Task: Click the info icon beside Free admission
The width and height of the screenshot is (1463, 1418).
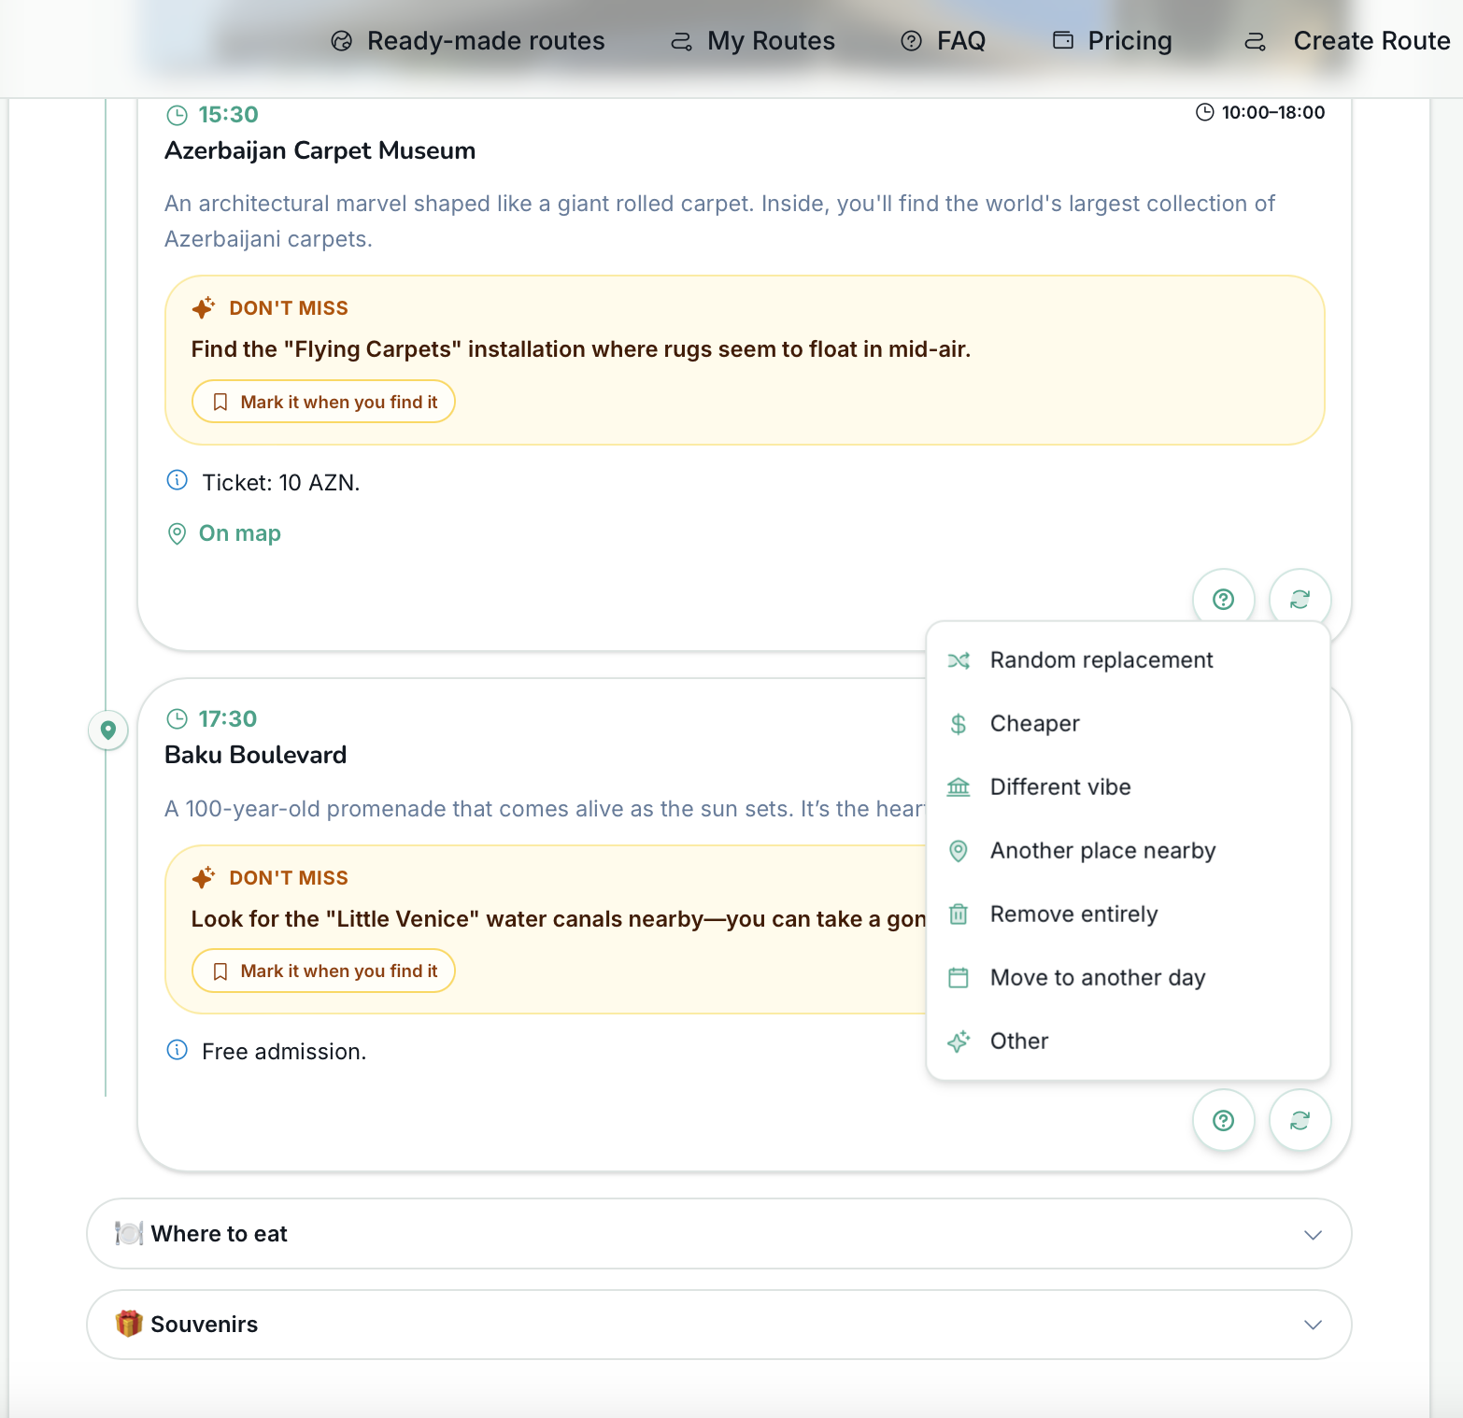Action: [177, 1050]
